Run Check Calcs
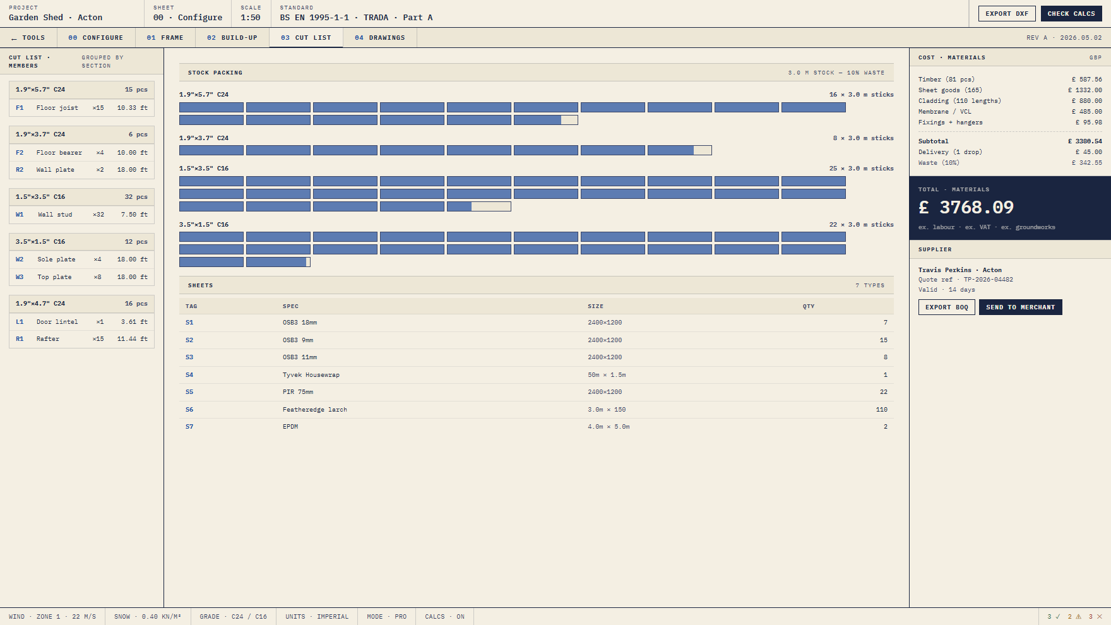The height and width of the screenshot is (625, 1111). click(1071, 13)
